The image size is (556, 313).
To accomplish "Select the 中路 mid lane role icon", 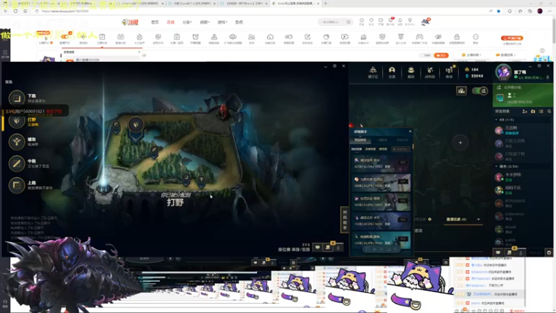I will point(17,163).
